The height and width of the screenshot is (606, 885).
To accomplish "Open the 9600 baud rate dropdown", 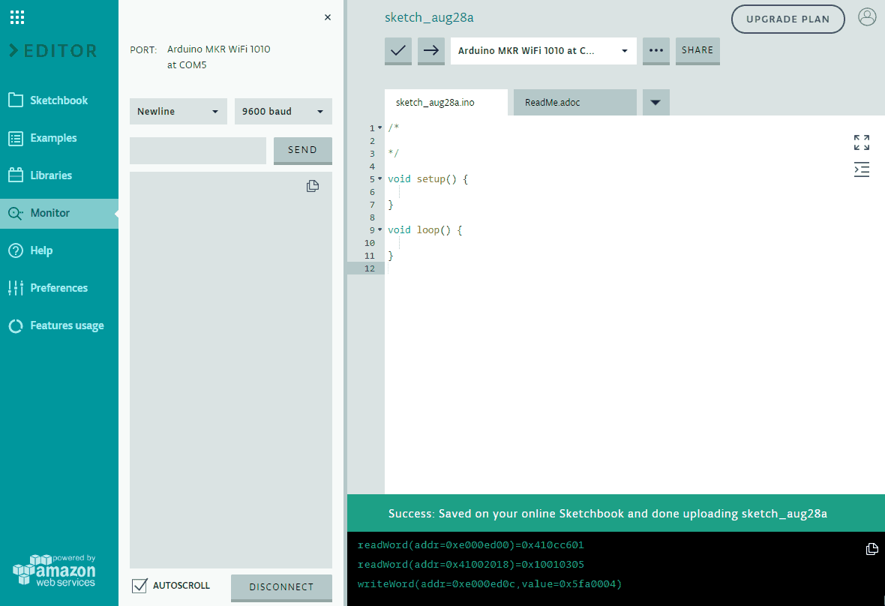I will click(283, 112).
